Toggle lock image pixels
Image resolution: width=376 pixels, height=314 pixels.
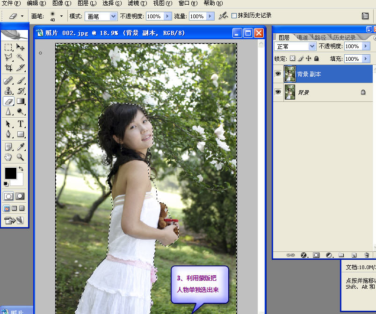tap(301, 58)
